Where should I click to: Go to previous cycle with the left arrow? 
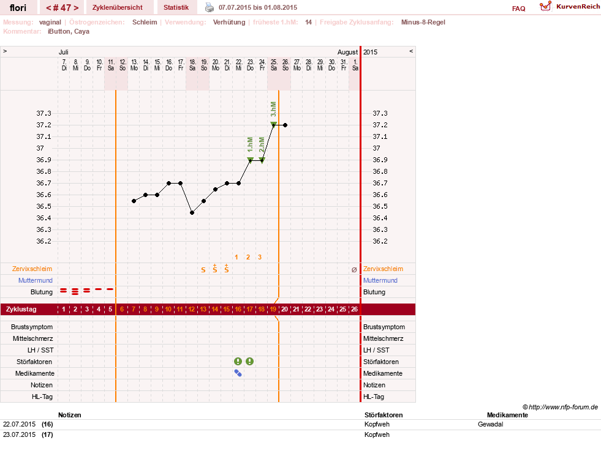click(x=48, y=8)
